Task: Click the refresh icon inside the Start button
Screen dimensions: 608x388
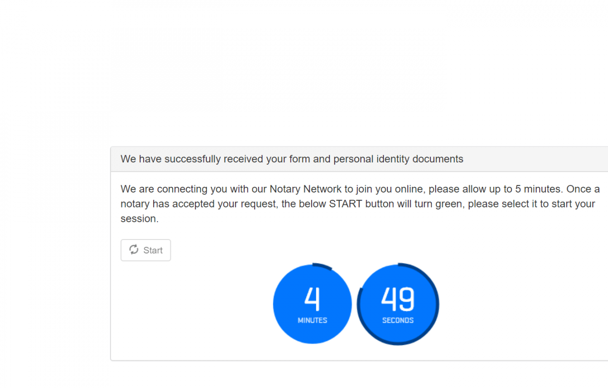Action: click(134, 250)
